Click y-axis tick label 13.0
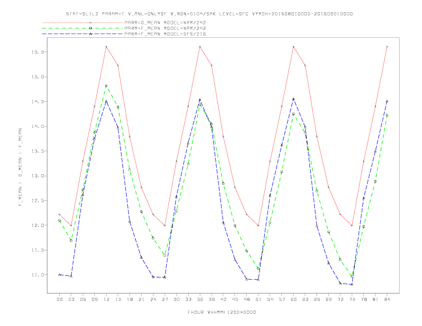This screenshot has width=422, height=326. pyautogui.click(x=37, y=176)
